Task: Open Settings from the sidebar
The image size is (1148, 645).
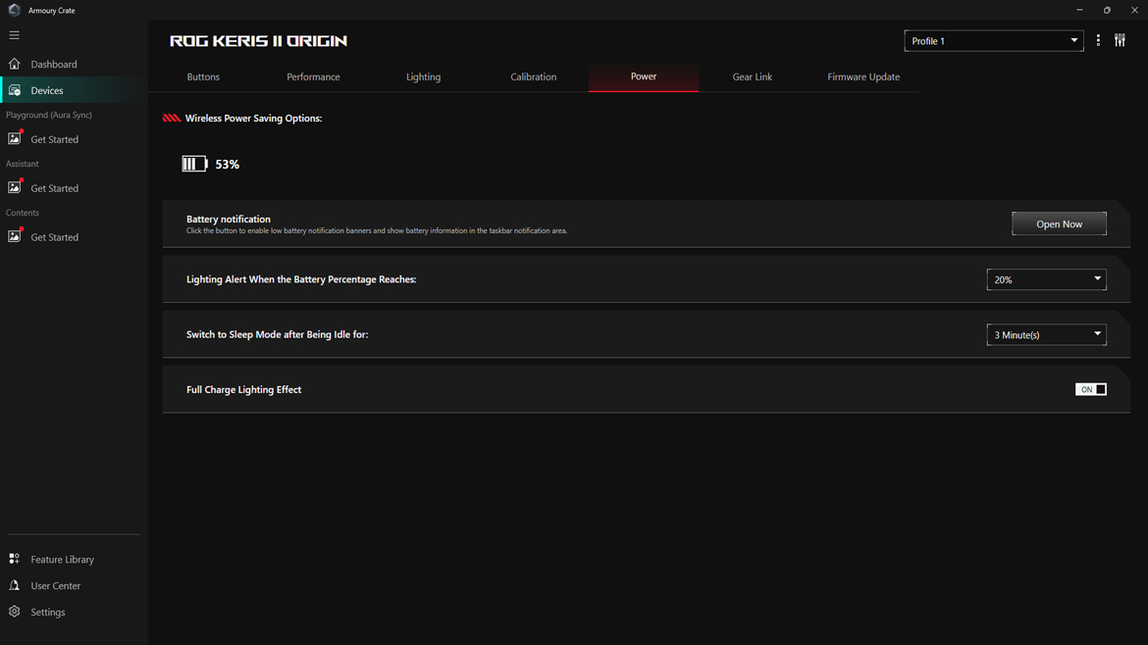Action: tap(48, 612)
